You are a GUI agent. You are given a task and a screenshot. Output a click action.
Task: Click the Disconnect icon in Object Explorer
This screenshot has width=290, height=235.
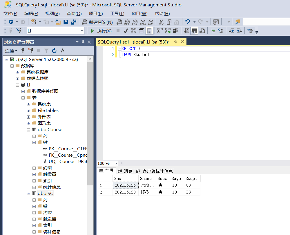coord(31,50)
